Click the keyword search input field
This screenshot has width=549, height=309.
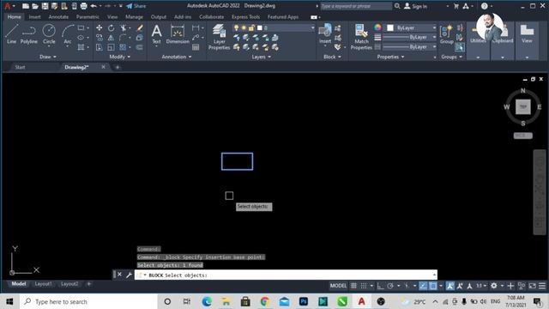coord(357,6)
